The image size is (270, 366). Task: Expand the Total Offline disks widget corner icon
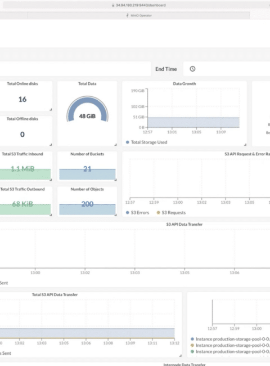tap(51, 145)
